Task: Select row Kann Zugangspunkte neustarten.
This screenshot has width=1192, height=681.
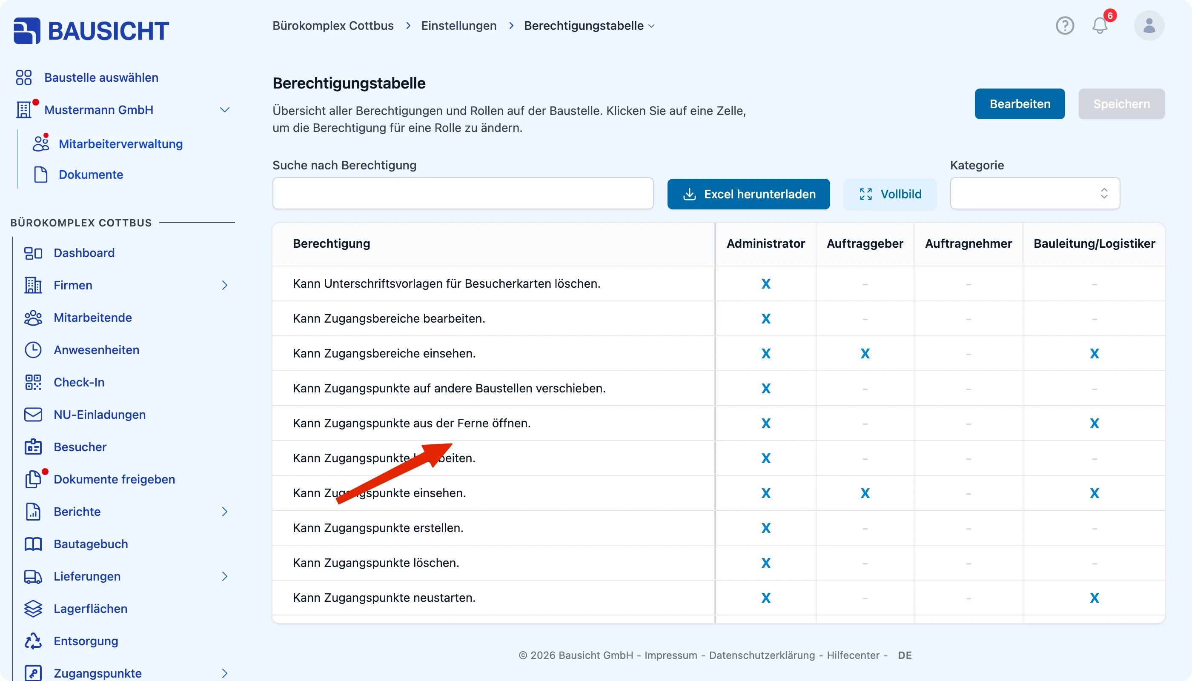Action: click(718, 598)
